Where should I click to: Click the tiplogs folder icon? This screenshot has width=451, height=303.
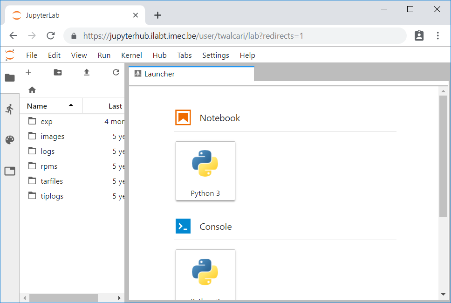[x=32, y=196]
